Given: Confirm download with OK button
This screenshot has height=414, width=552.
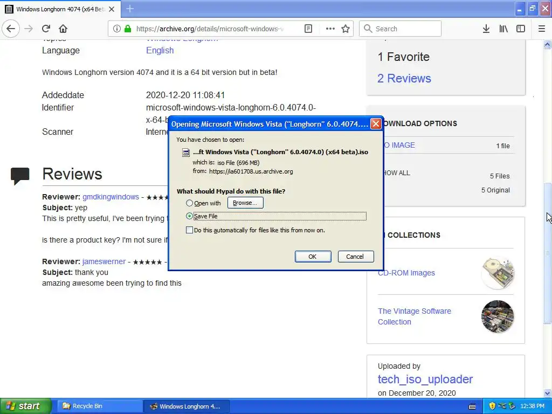Looking at the screenshot, I should 313,257.
